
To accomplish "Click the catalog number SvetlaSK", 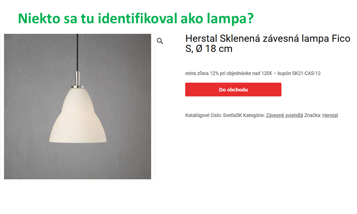I will [232, 115].
